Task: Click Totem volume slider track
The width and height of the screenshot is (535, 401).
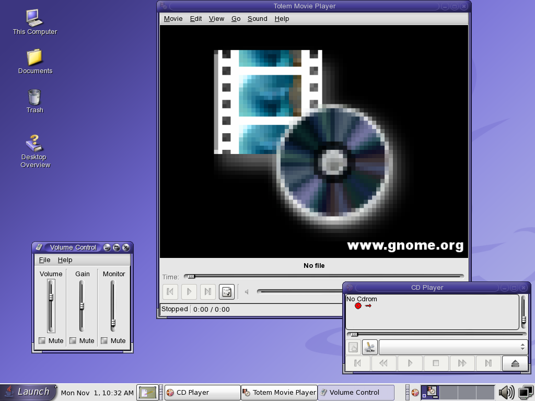Action: (300, 291)
